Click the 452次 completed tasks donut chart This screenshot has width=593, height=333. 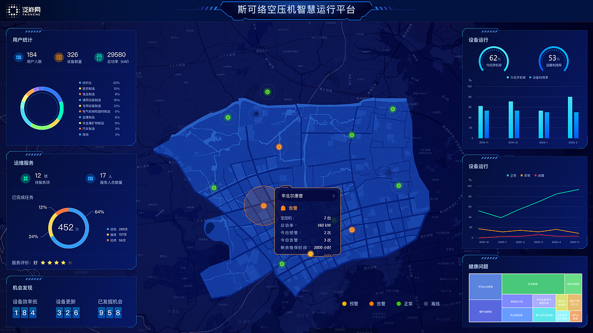click(68, 228)
